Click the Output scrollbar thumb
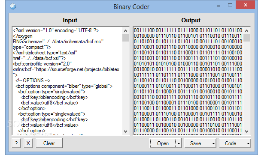Viewport: 258px width, 155px height. click(x=246, y=38)
